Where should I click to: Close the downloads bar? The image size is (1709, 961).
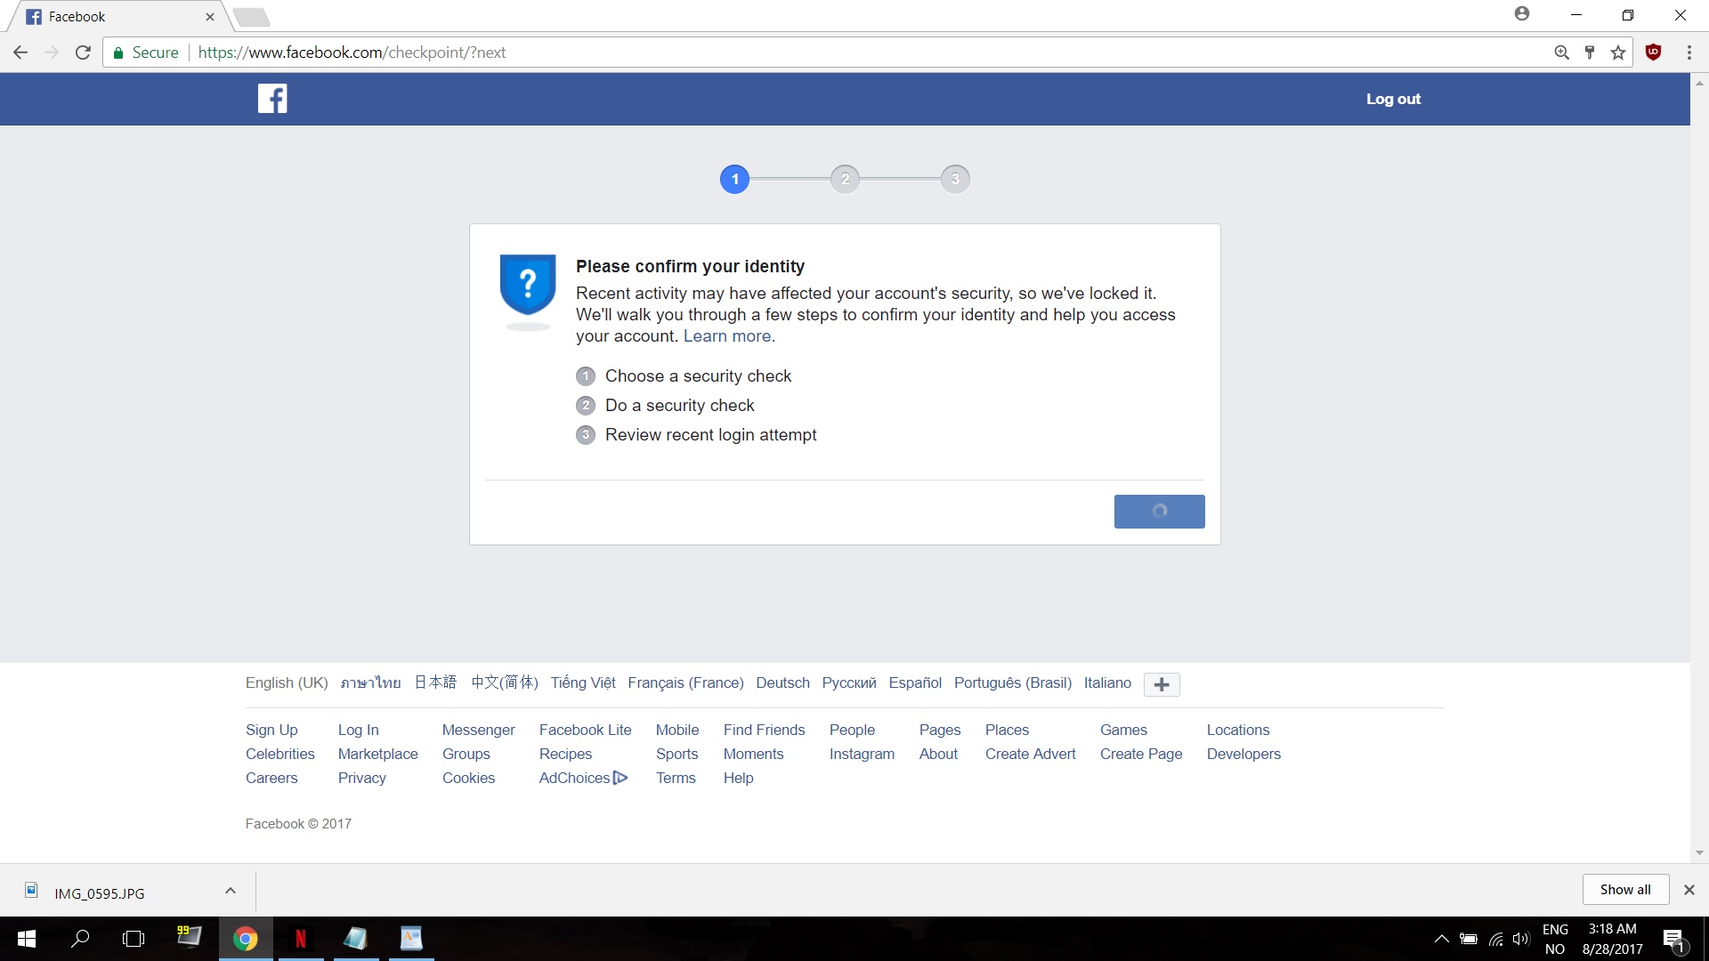tap(1689, 890)
